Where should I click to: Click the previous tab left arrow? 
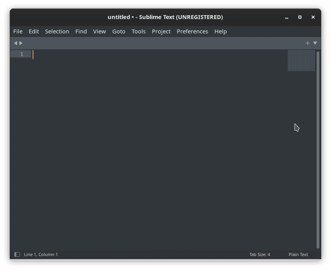click(16, 43)
